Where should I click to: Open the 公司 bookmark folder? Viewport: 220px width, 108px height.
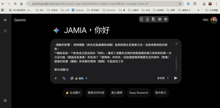coord(65,10)
